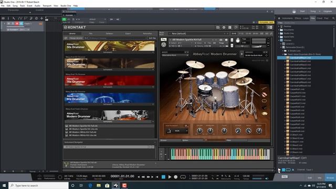336x189 pixels.
Task: Click the Upgrade button at top right
Action: [x=328, y=12]
